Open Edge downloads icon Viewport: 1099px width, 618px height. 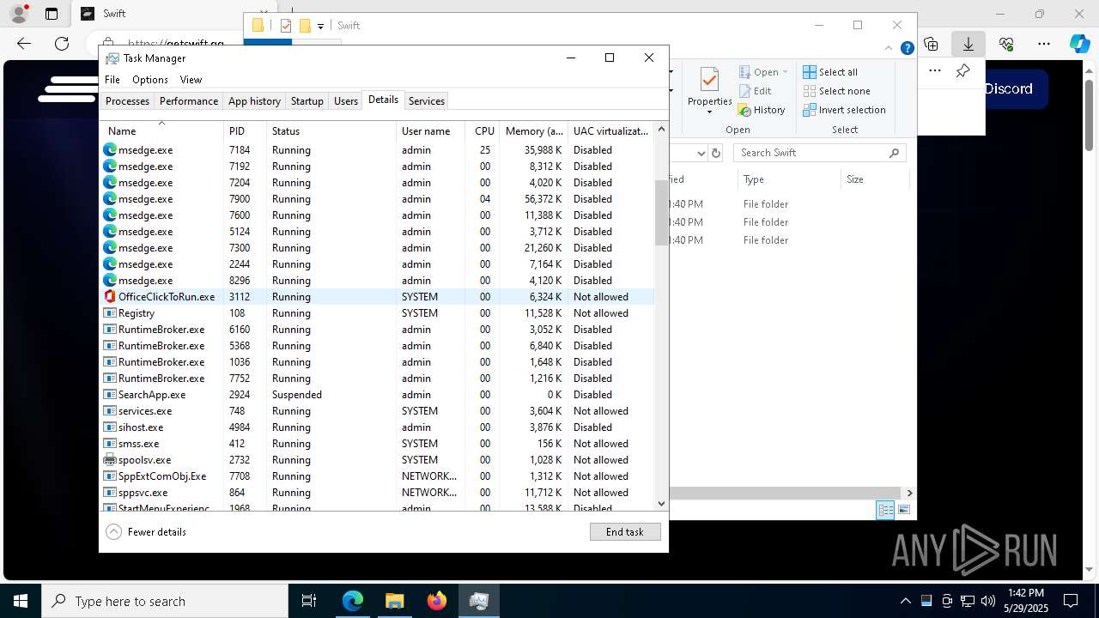(x=968, y=44)
